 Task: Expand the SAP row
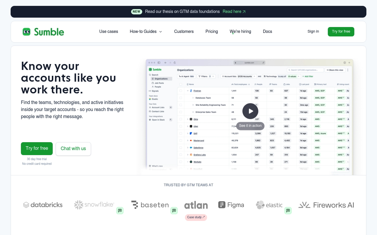coord(188,133)
